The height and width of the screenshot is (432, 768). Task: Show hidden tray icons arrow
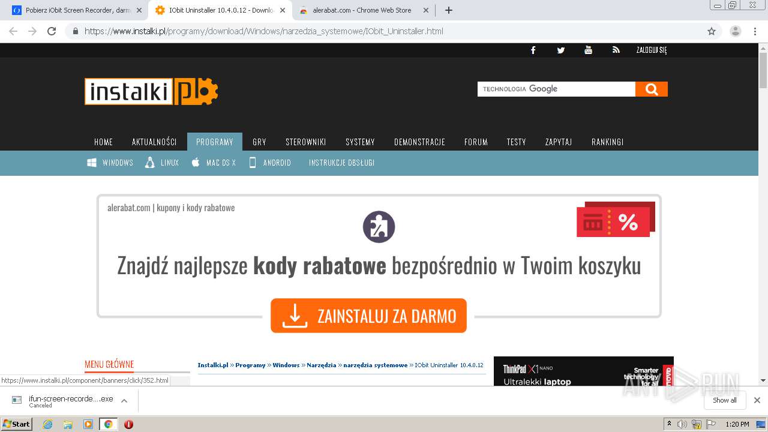click(x=669, y=424)
